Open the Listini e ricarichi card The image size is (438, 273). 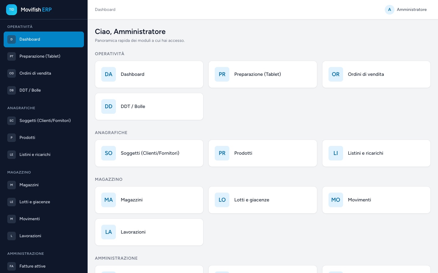coord(376,153)
